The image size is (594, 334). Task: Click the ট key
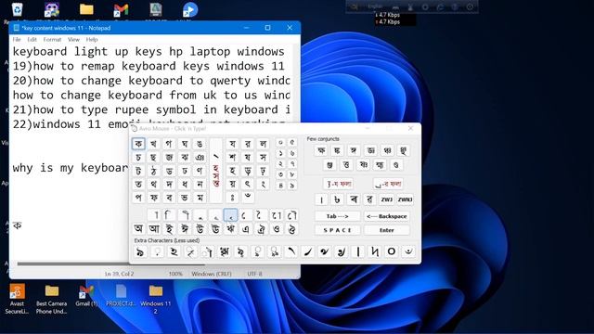(138, 171)
